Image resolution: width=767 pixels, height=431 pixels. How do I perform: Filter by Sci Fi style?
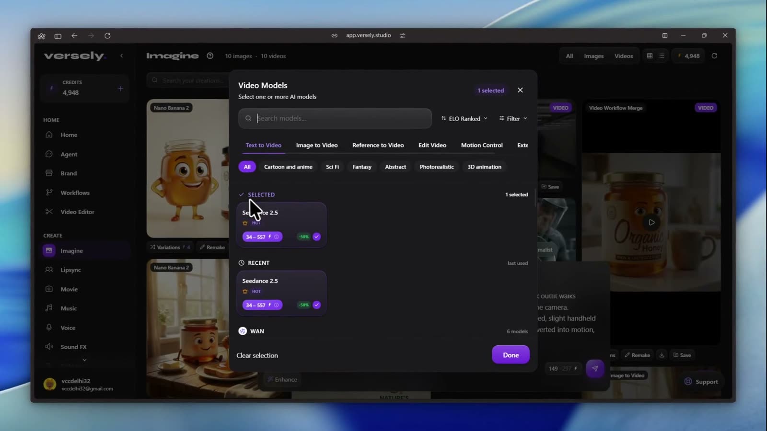[332, 167]
